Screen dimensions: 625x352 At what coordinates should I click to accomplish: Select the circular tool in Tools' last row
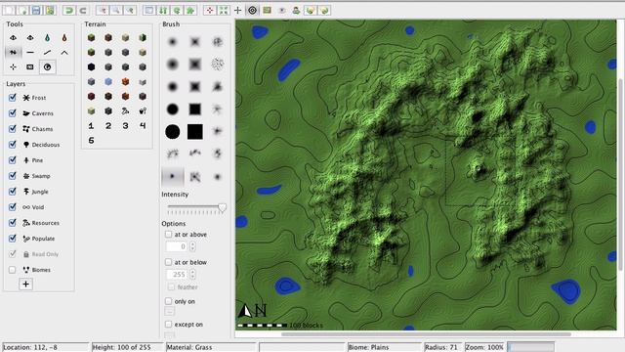point(48,67)
